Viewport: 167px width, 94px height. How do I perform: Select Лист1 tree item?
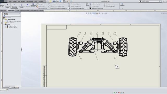8,24
